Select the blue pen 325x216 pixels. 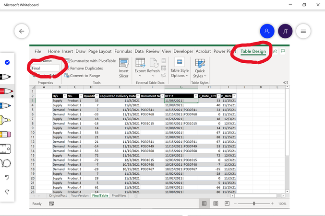click(5, 106)
